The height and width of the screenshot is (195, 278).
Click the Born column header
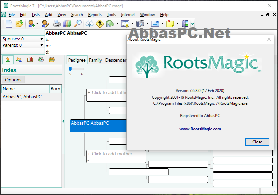pos(55,89)
